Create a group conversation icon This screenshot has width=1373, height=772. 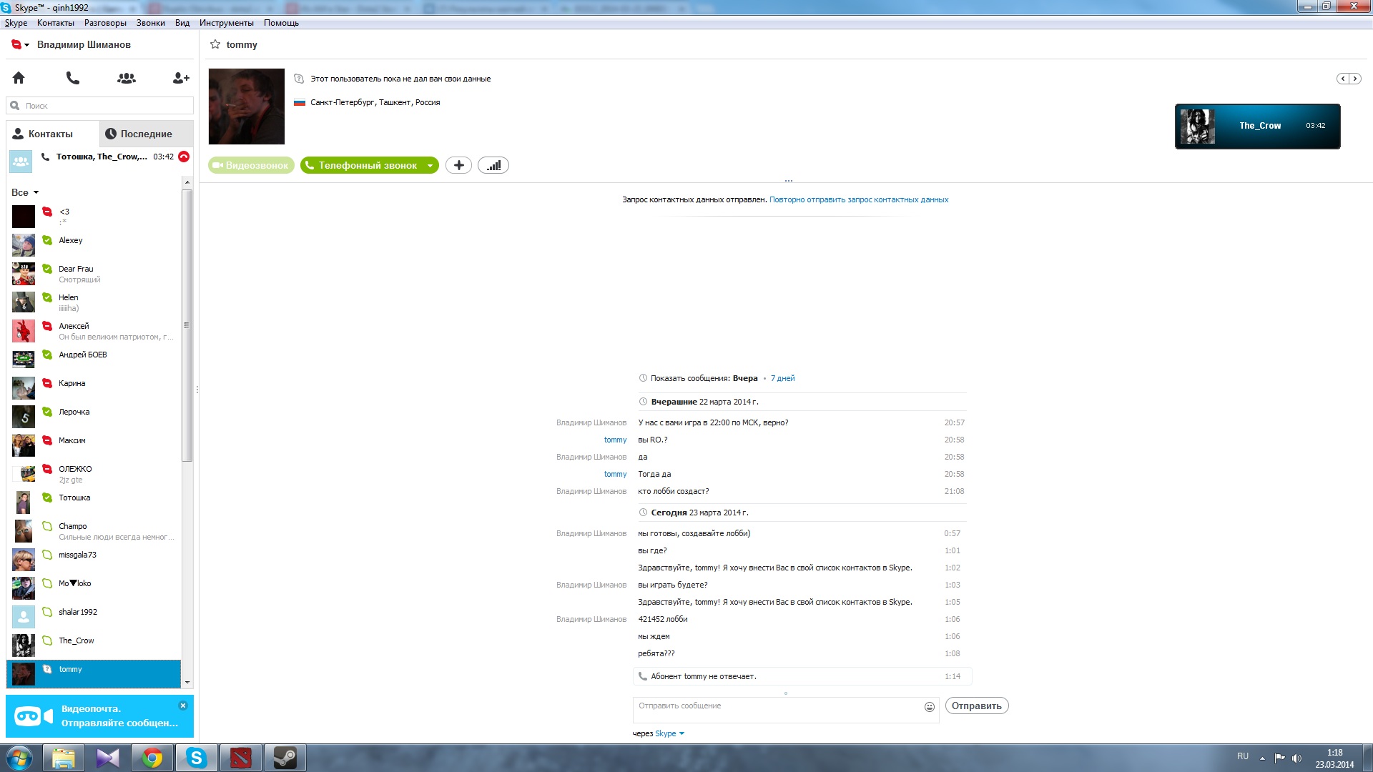(127, 78)
